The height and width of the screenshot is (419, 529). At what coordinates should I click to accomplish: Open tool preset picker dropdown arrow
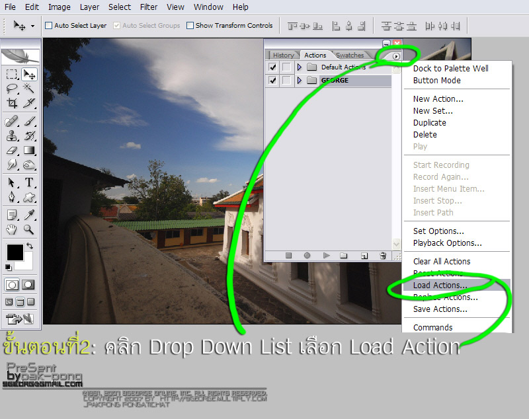(32, 26)
